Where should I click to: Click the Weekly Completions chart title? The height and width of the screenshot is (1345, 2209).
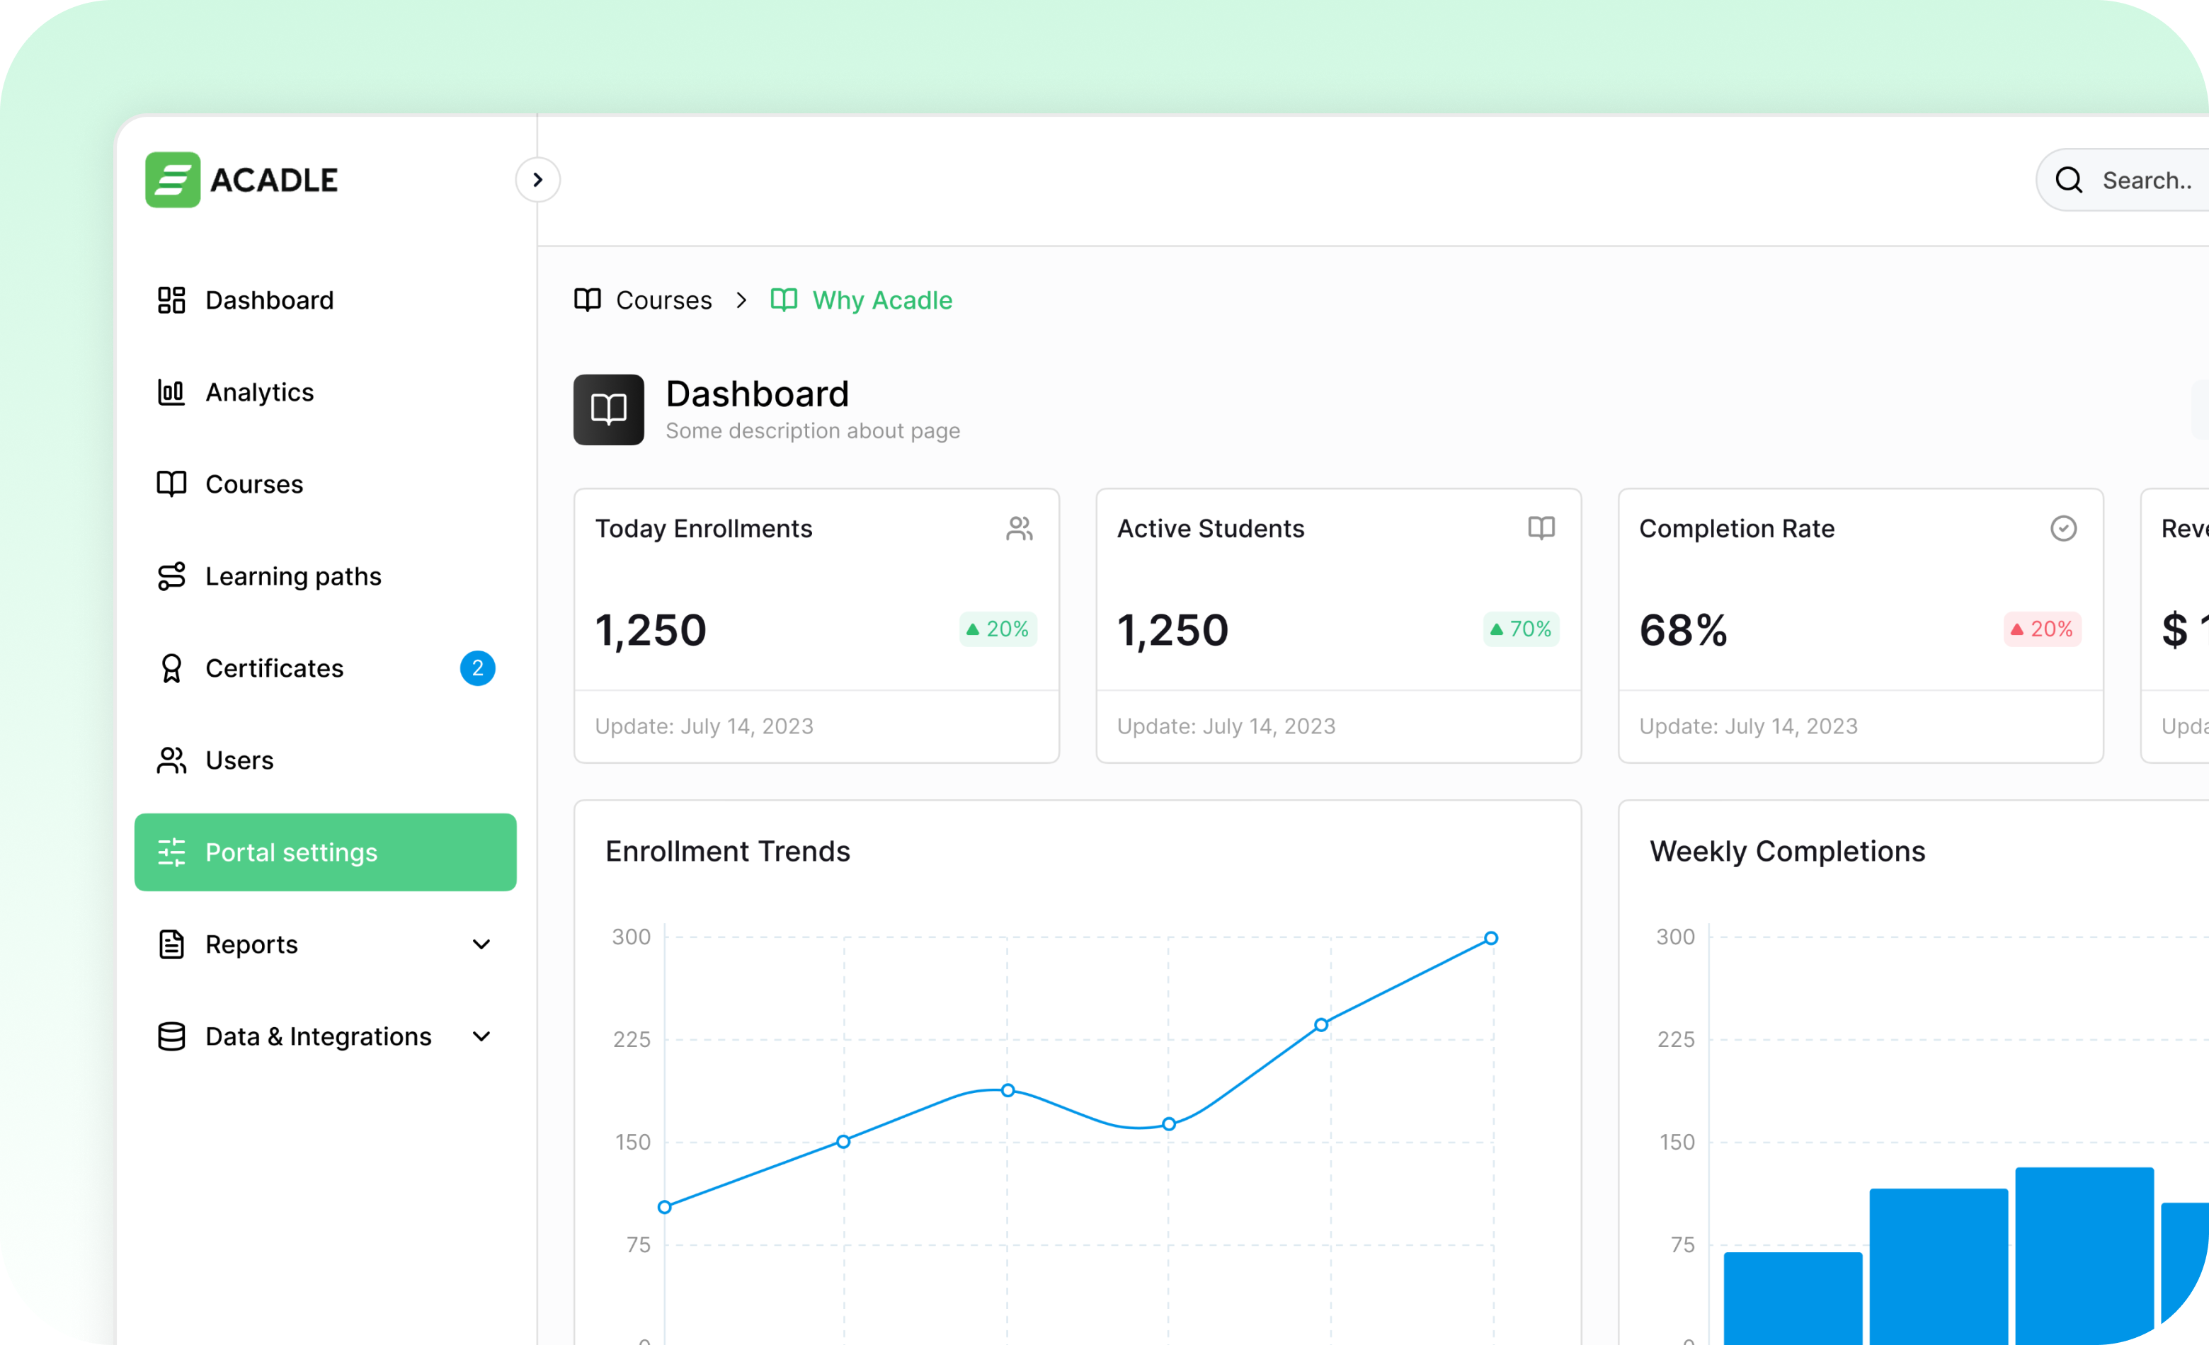coord(1788,852)
